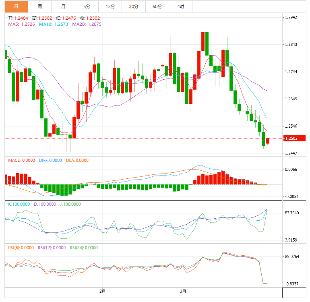Viewport: 310px width, 302px height.
Task: Click the MA10: 1.2573 indicator label
Action: tap(54, 24)
